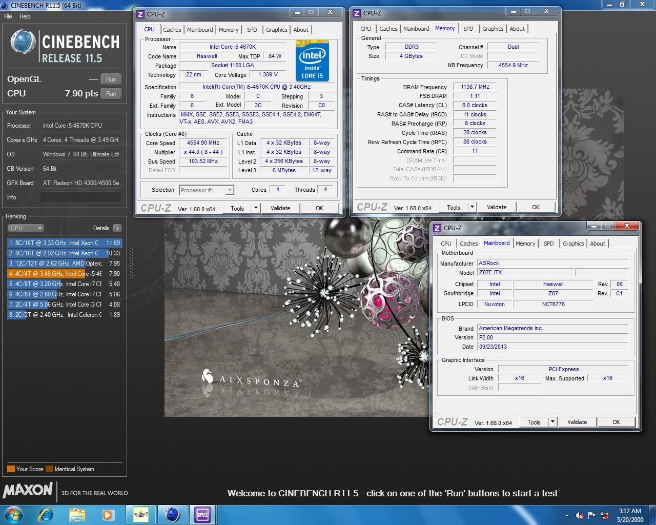Show desktop button at taskbar edge
This screenshot has height=525, width=656.
tap(652, 515)
